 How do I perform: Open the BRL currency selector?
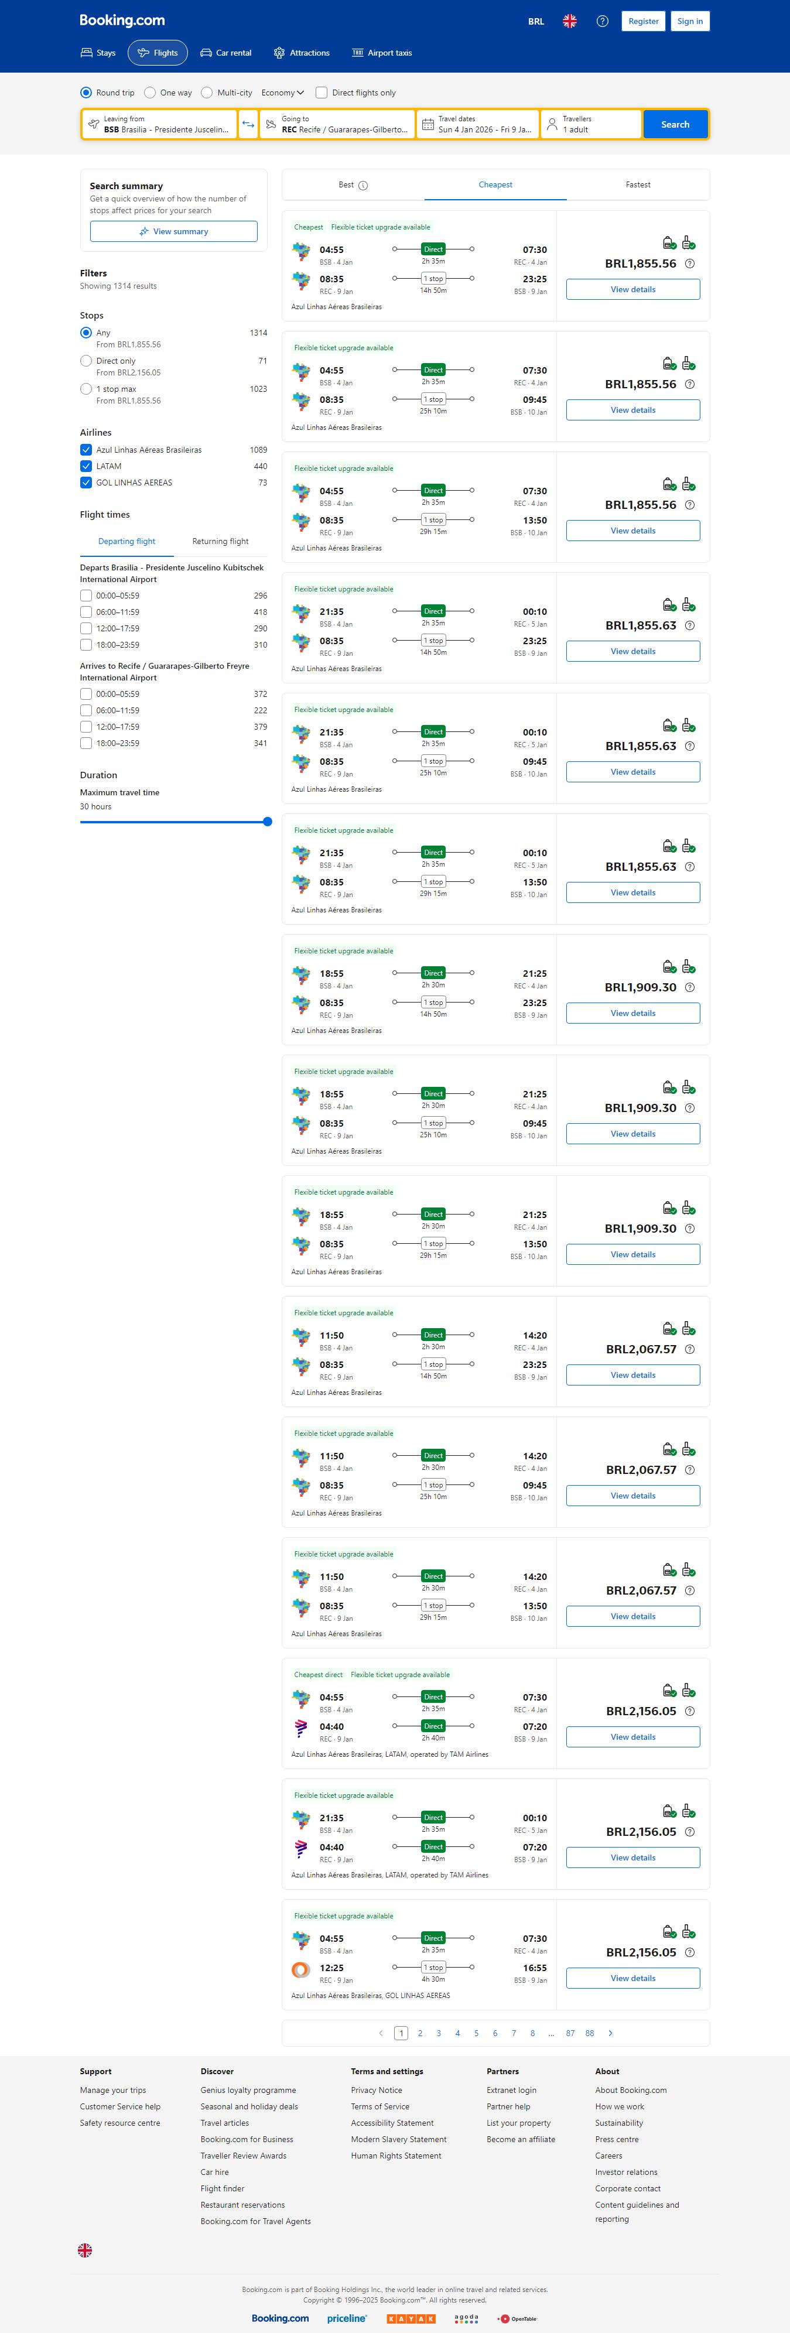[x=536, y=21]
